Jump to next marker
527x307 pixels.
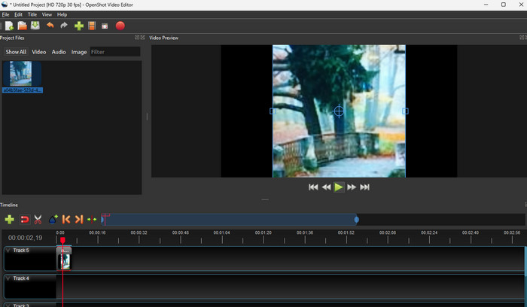click(x=79, y=219)
